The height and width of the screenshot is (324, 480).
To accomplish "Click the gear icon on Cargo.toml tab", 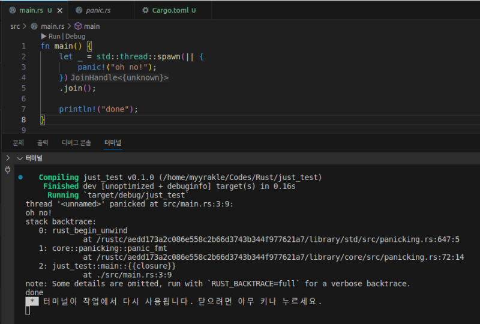I will 146,11.
